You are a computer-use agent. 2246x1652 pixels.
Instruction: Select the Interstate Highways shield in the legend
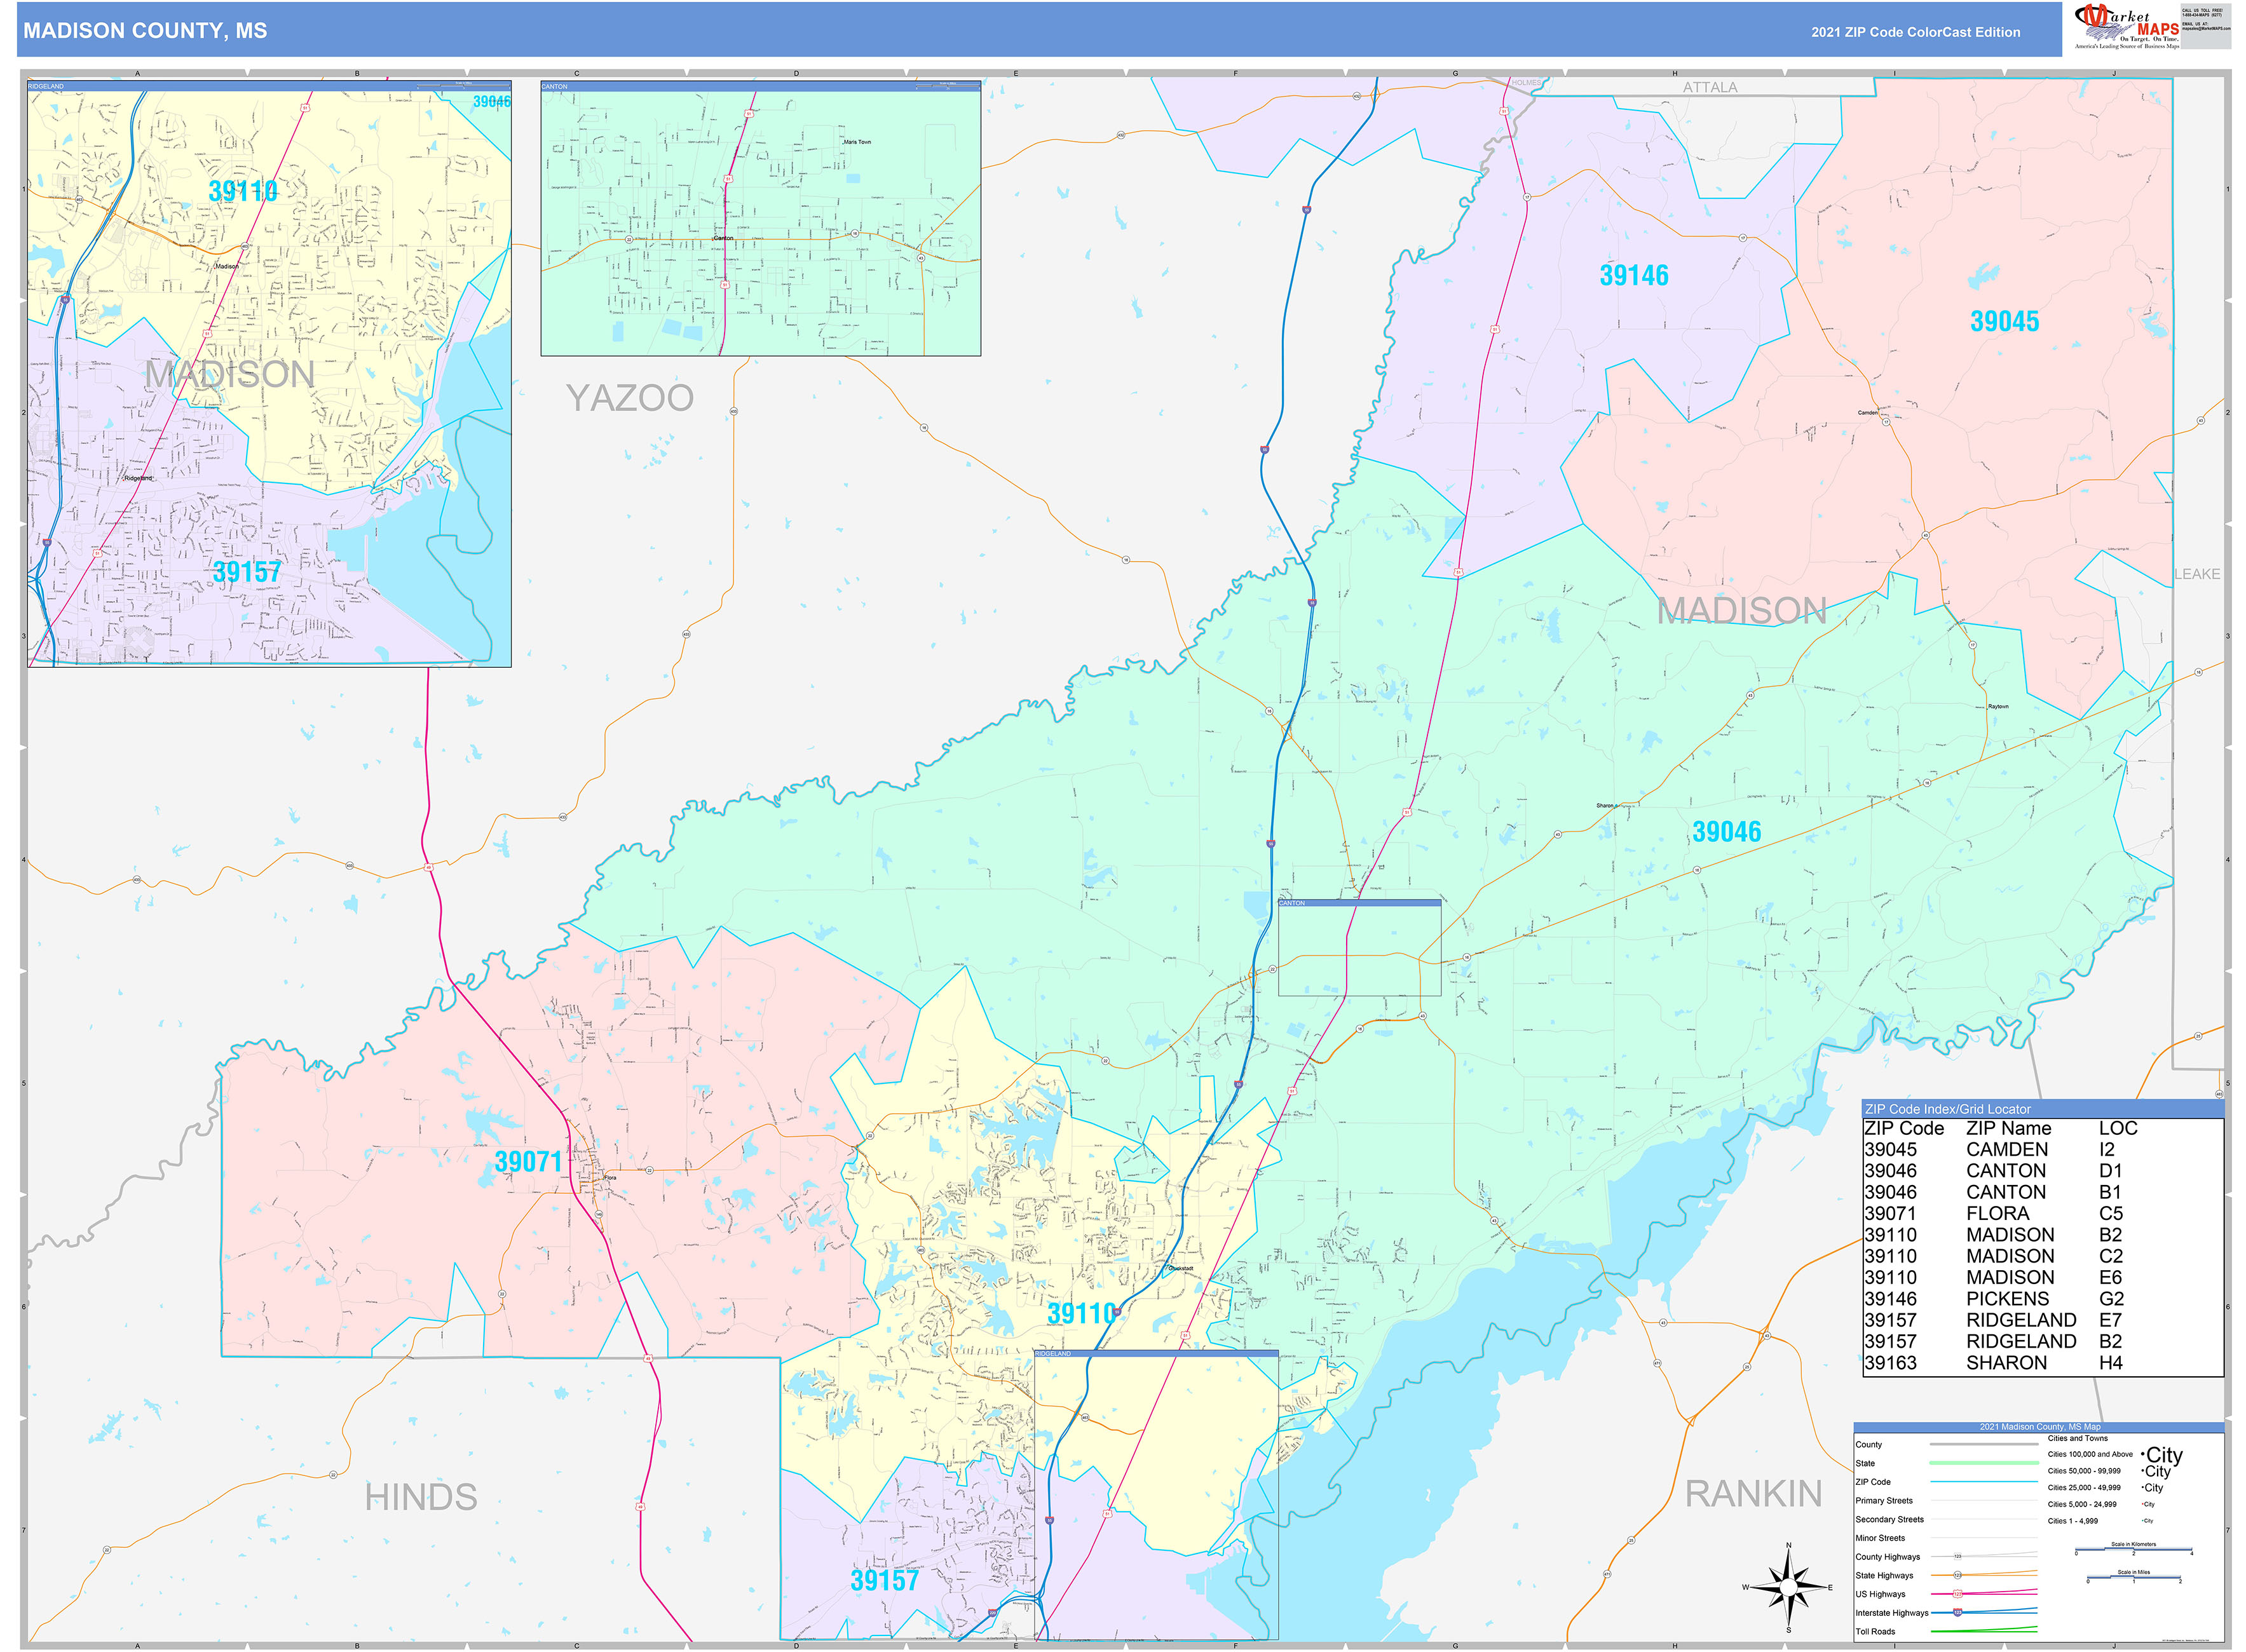pyautogui.click(x=1957, y=1612)
